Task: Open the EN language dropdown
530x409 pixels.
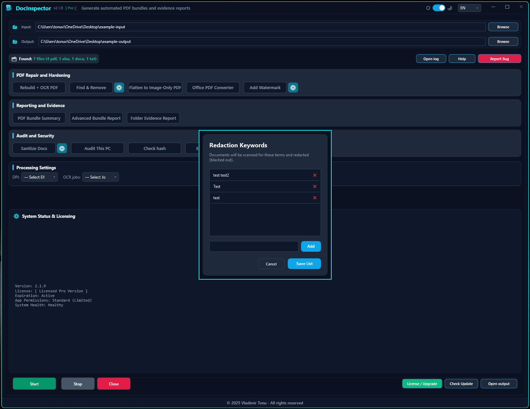Action: click(469, 8)
